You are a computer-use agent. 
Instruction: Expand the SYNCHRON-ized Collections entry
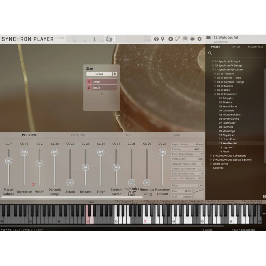click(210, 155)
